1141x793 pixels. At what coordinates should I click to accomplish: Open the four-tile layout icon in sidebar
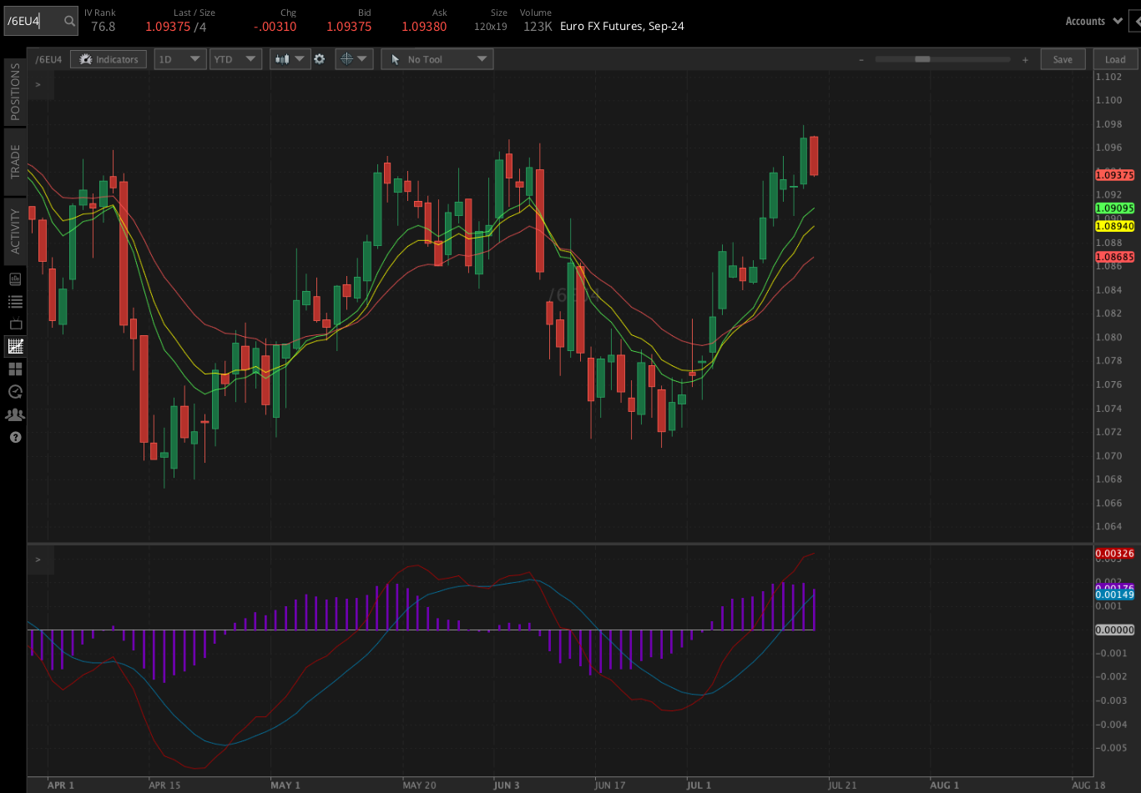[15, 369]
